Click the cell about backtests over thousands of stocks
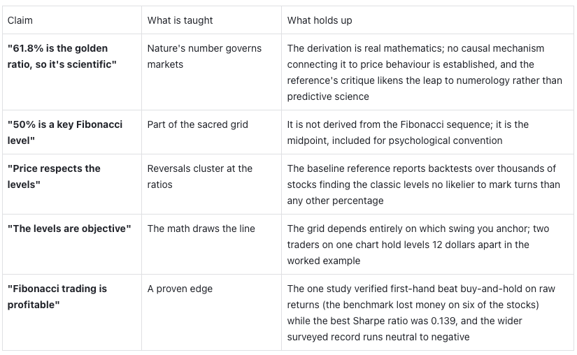The height and width of the screenshot is (355, 577). (x=427, y=184)
